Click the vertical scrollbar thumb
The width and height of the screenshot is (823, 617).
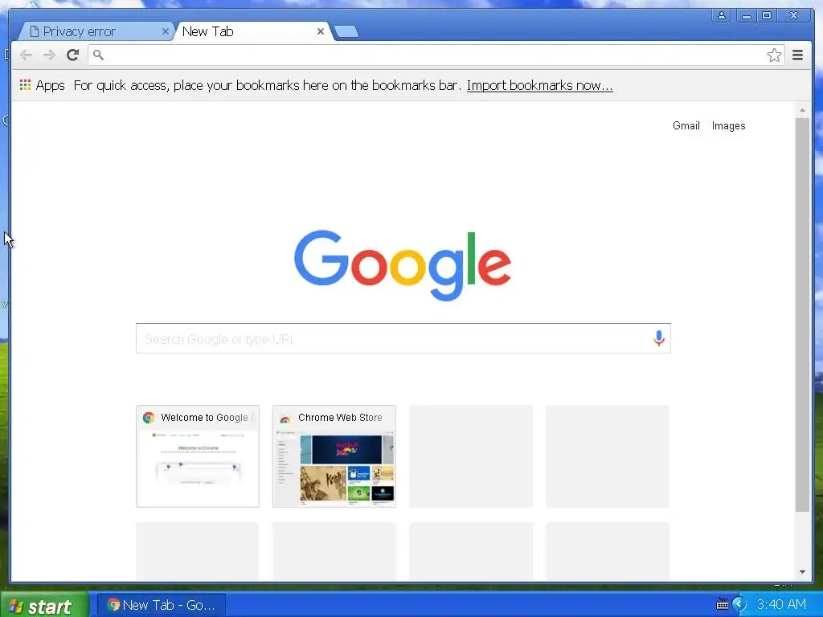point(802,315)
